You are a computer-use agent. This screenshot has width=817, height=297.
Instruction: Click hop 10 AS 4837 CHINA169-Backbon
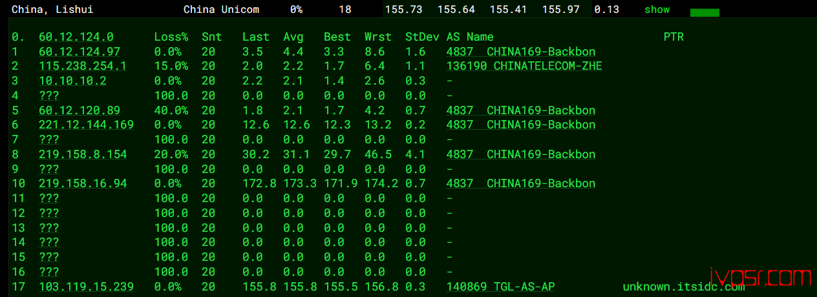click(521, 183)
